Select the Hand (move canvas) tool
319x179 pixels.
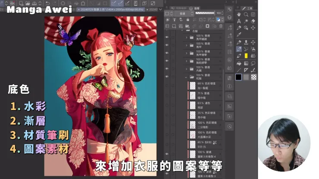239,15
